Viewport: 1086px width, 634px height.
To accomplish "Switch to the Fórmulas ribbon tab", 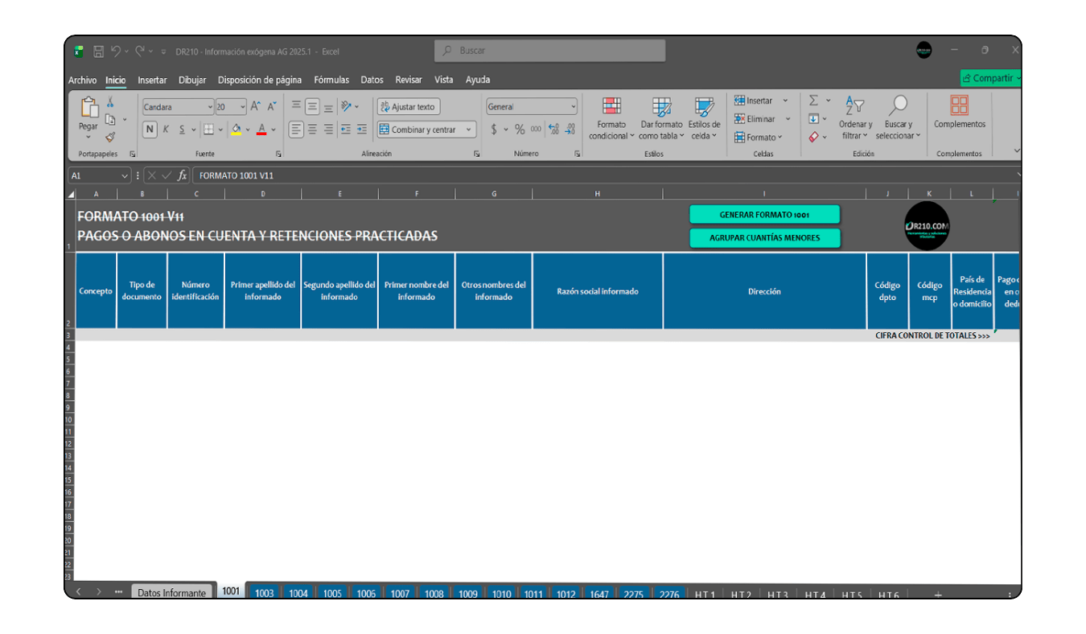I will tap(331, 80).
